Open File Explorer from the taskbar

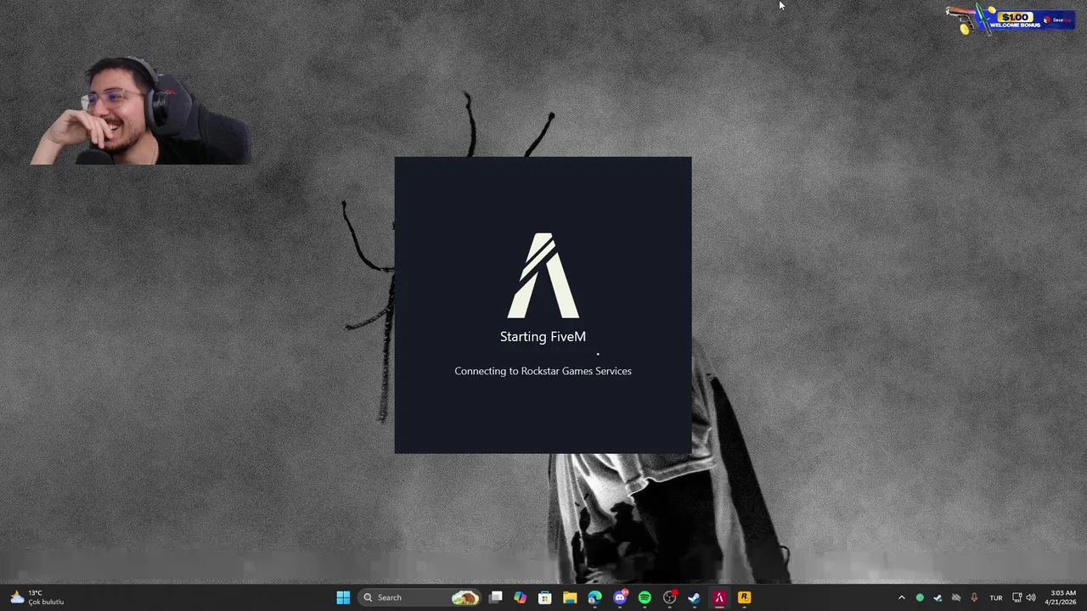point(570,597)
